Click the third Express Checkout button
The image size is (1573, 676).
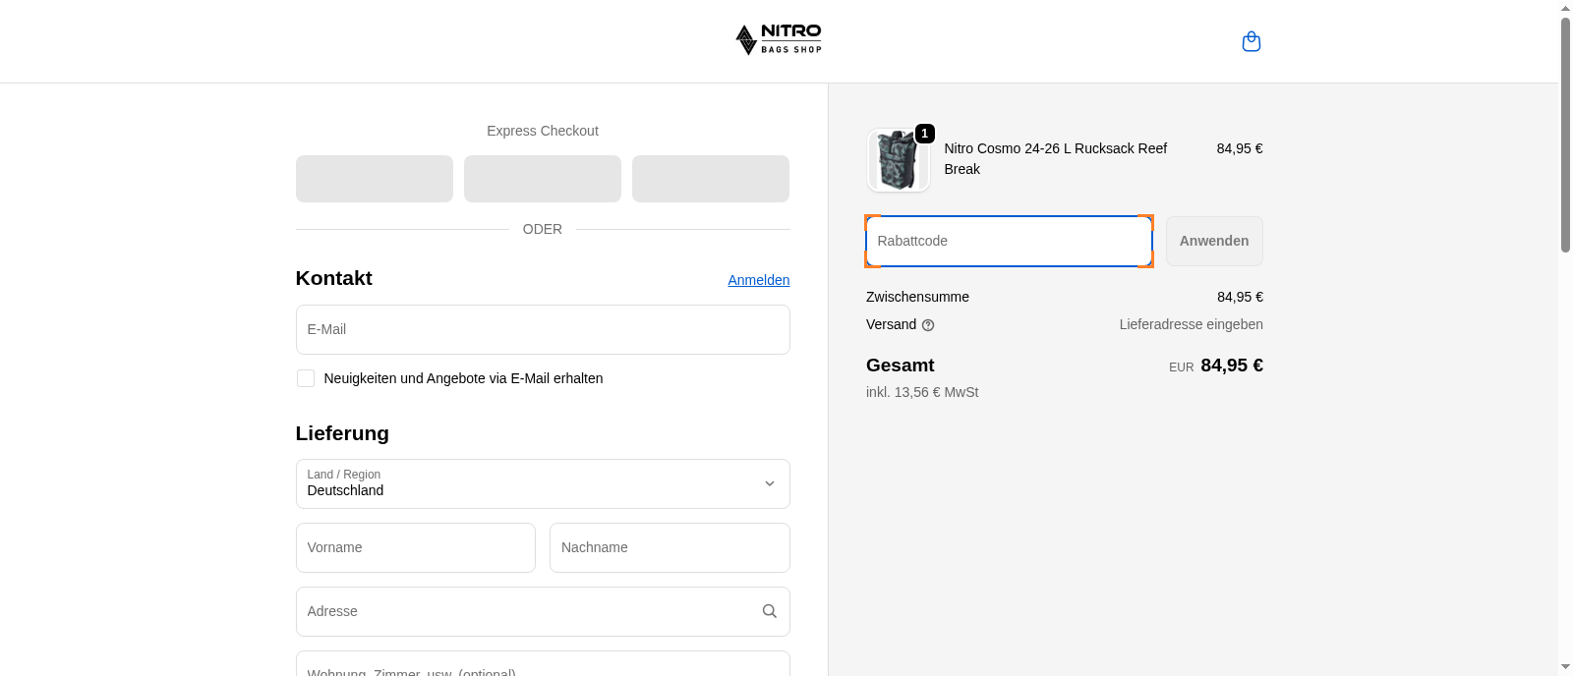[711, 179]
